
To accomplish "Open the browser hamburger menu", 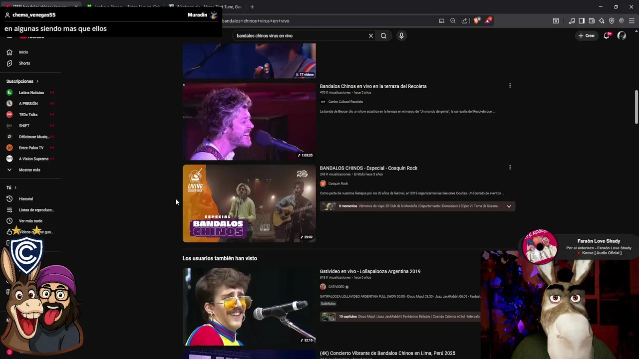I will 632,21.
